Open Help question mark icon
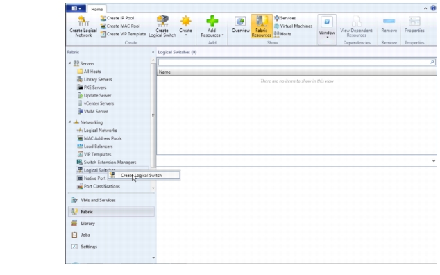 click(433, 8)
